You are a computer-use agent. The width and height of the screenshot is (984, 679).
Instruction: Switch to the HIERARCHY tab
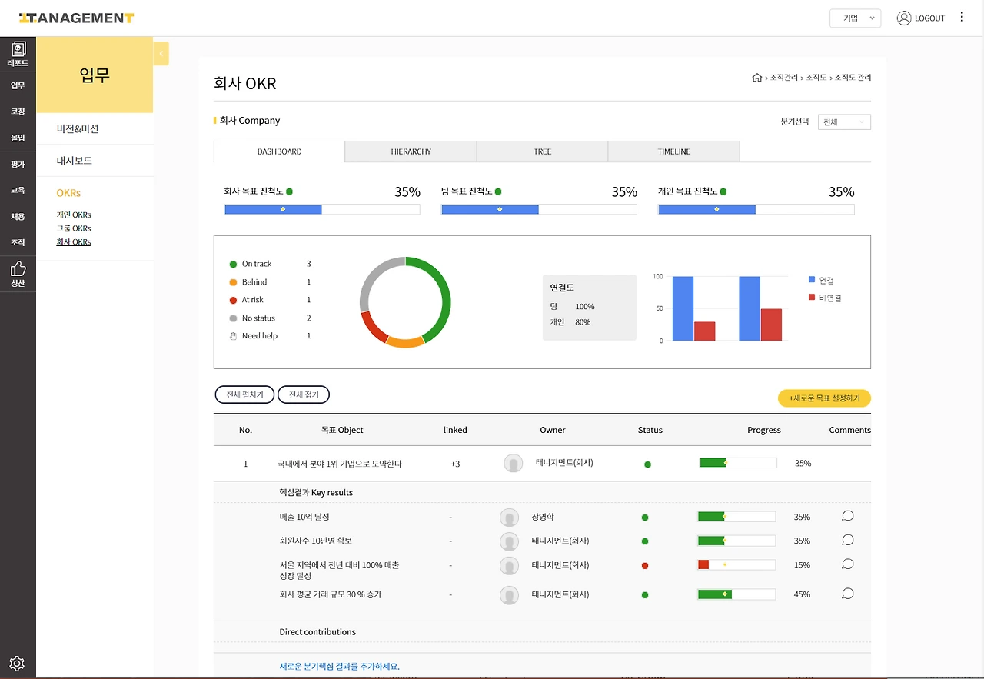(411, 151)
